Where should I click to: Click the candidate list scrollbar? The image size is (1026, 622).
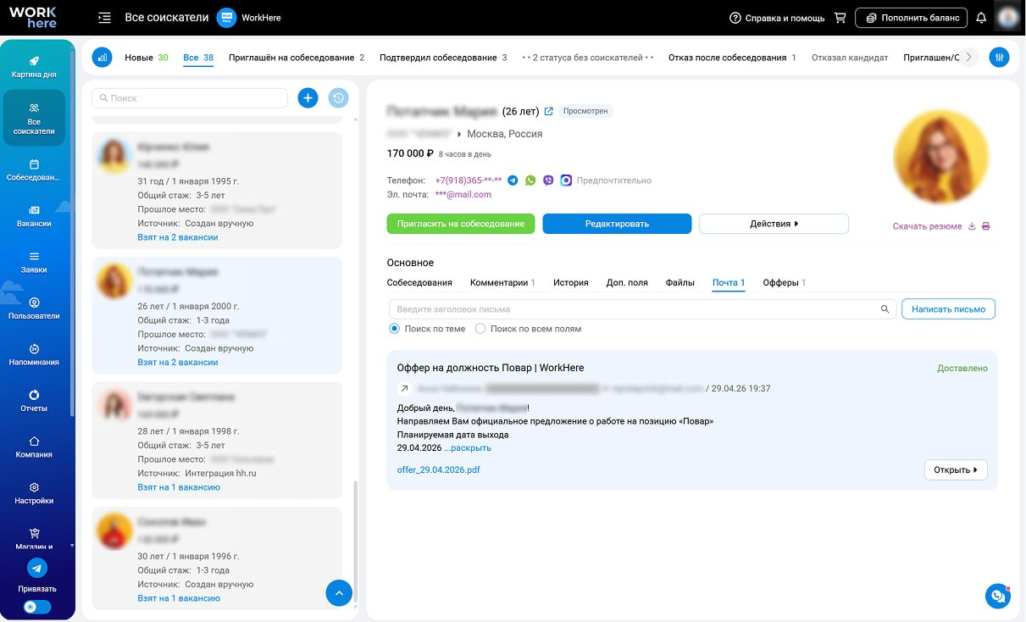point(356,542)
